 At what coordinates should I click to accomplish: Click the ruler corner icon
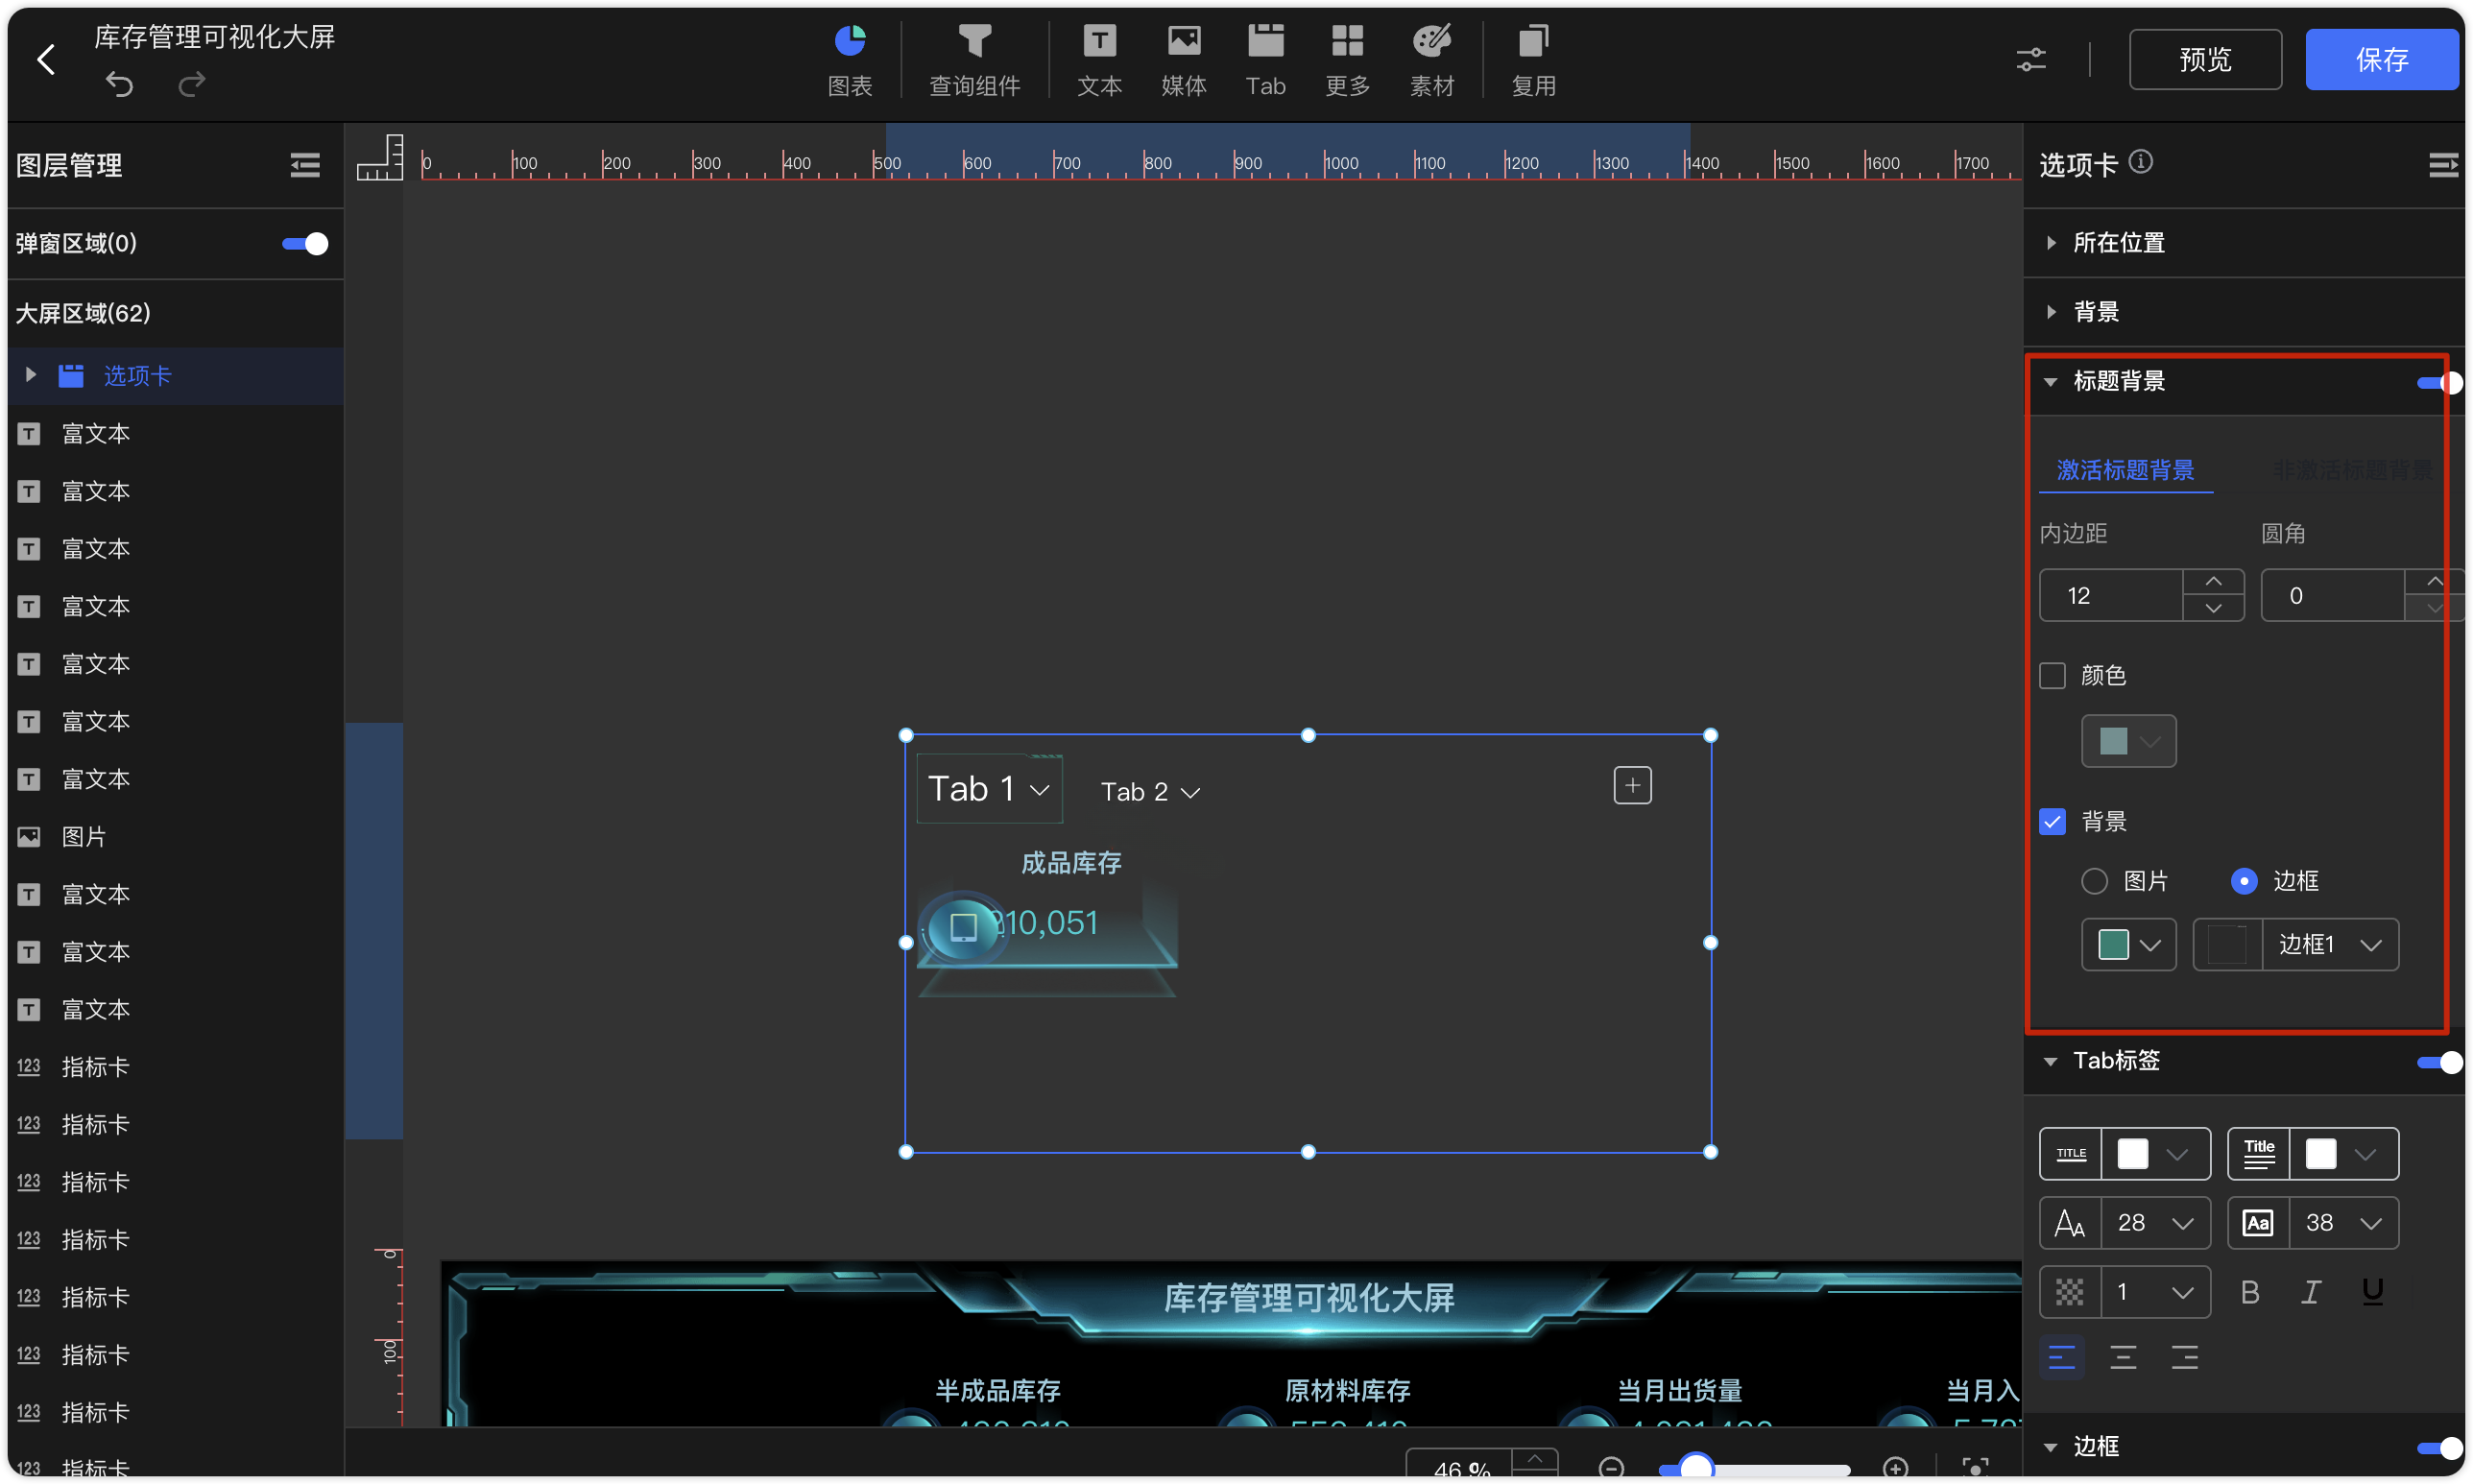click(x=379, y=158)
